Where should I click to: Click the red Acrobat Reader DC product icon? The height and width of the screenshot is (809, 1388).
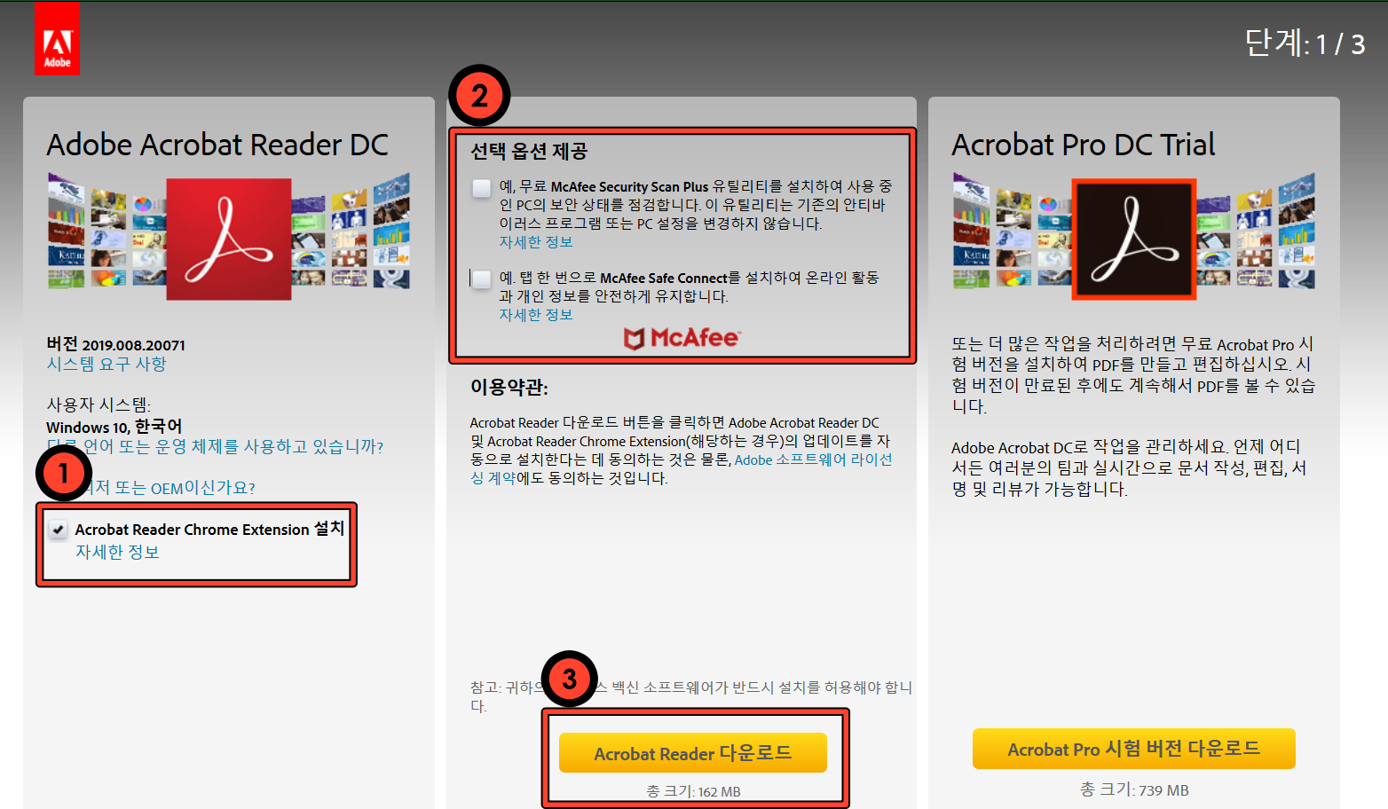click(x=229, y=239)
